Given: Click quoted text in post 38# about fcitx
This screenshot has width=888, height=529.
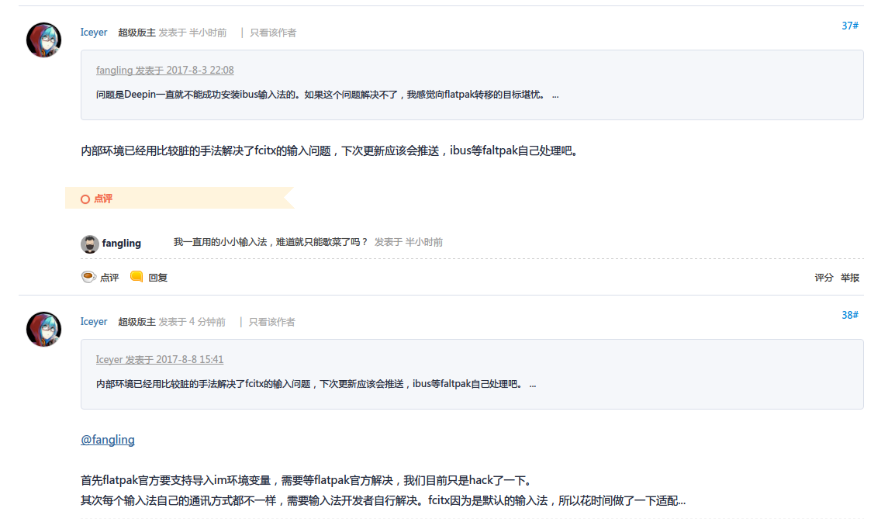Looking at the screenshot, I should point(316,384).
